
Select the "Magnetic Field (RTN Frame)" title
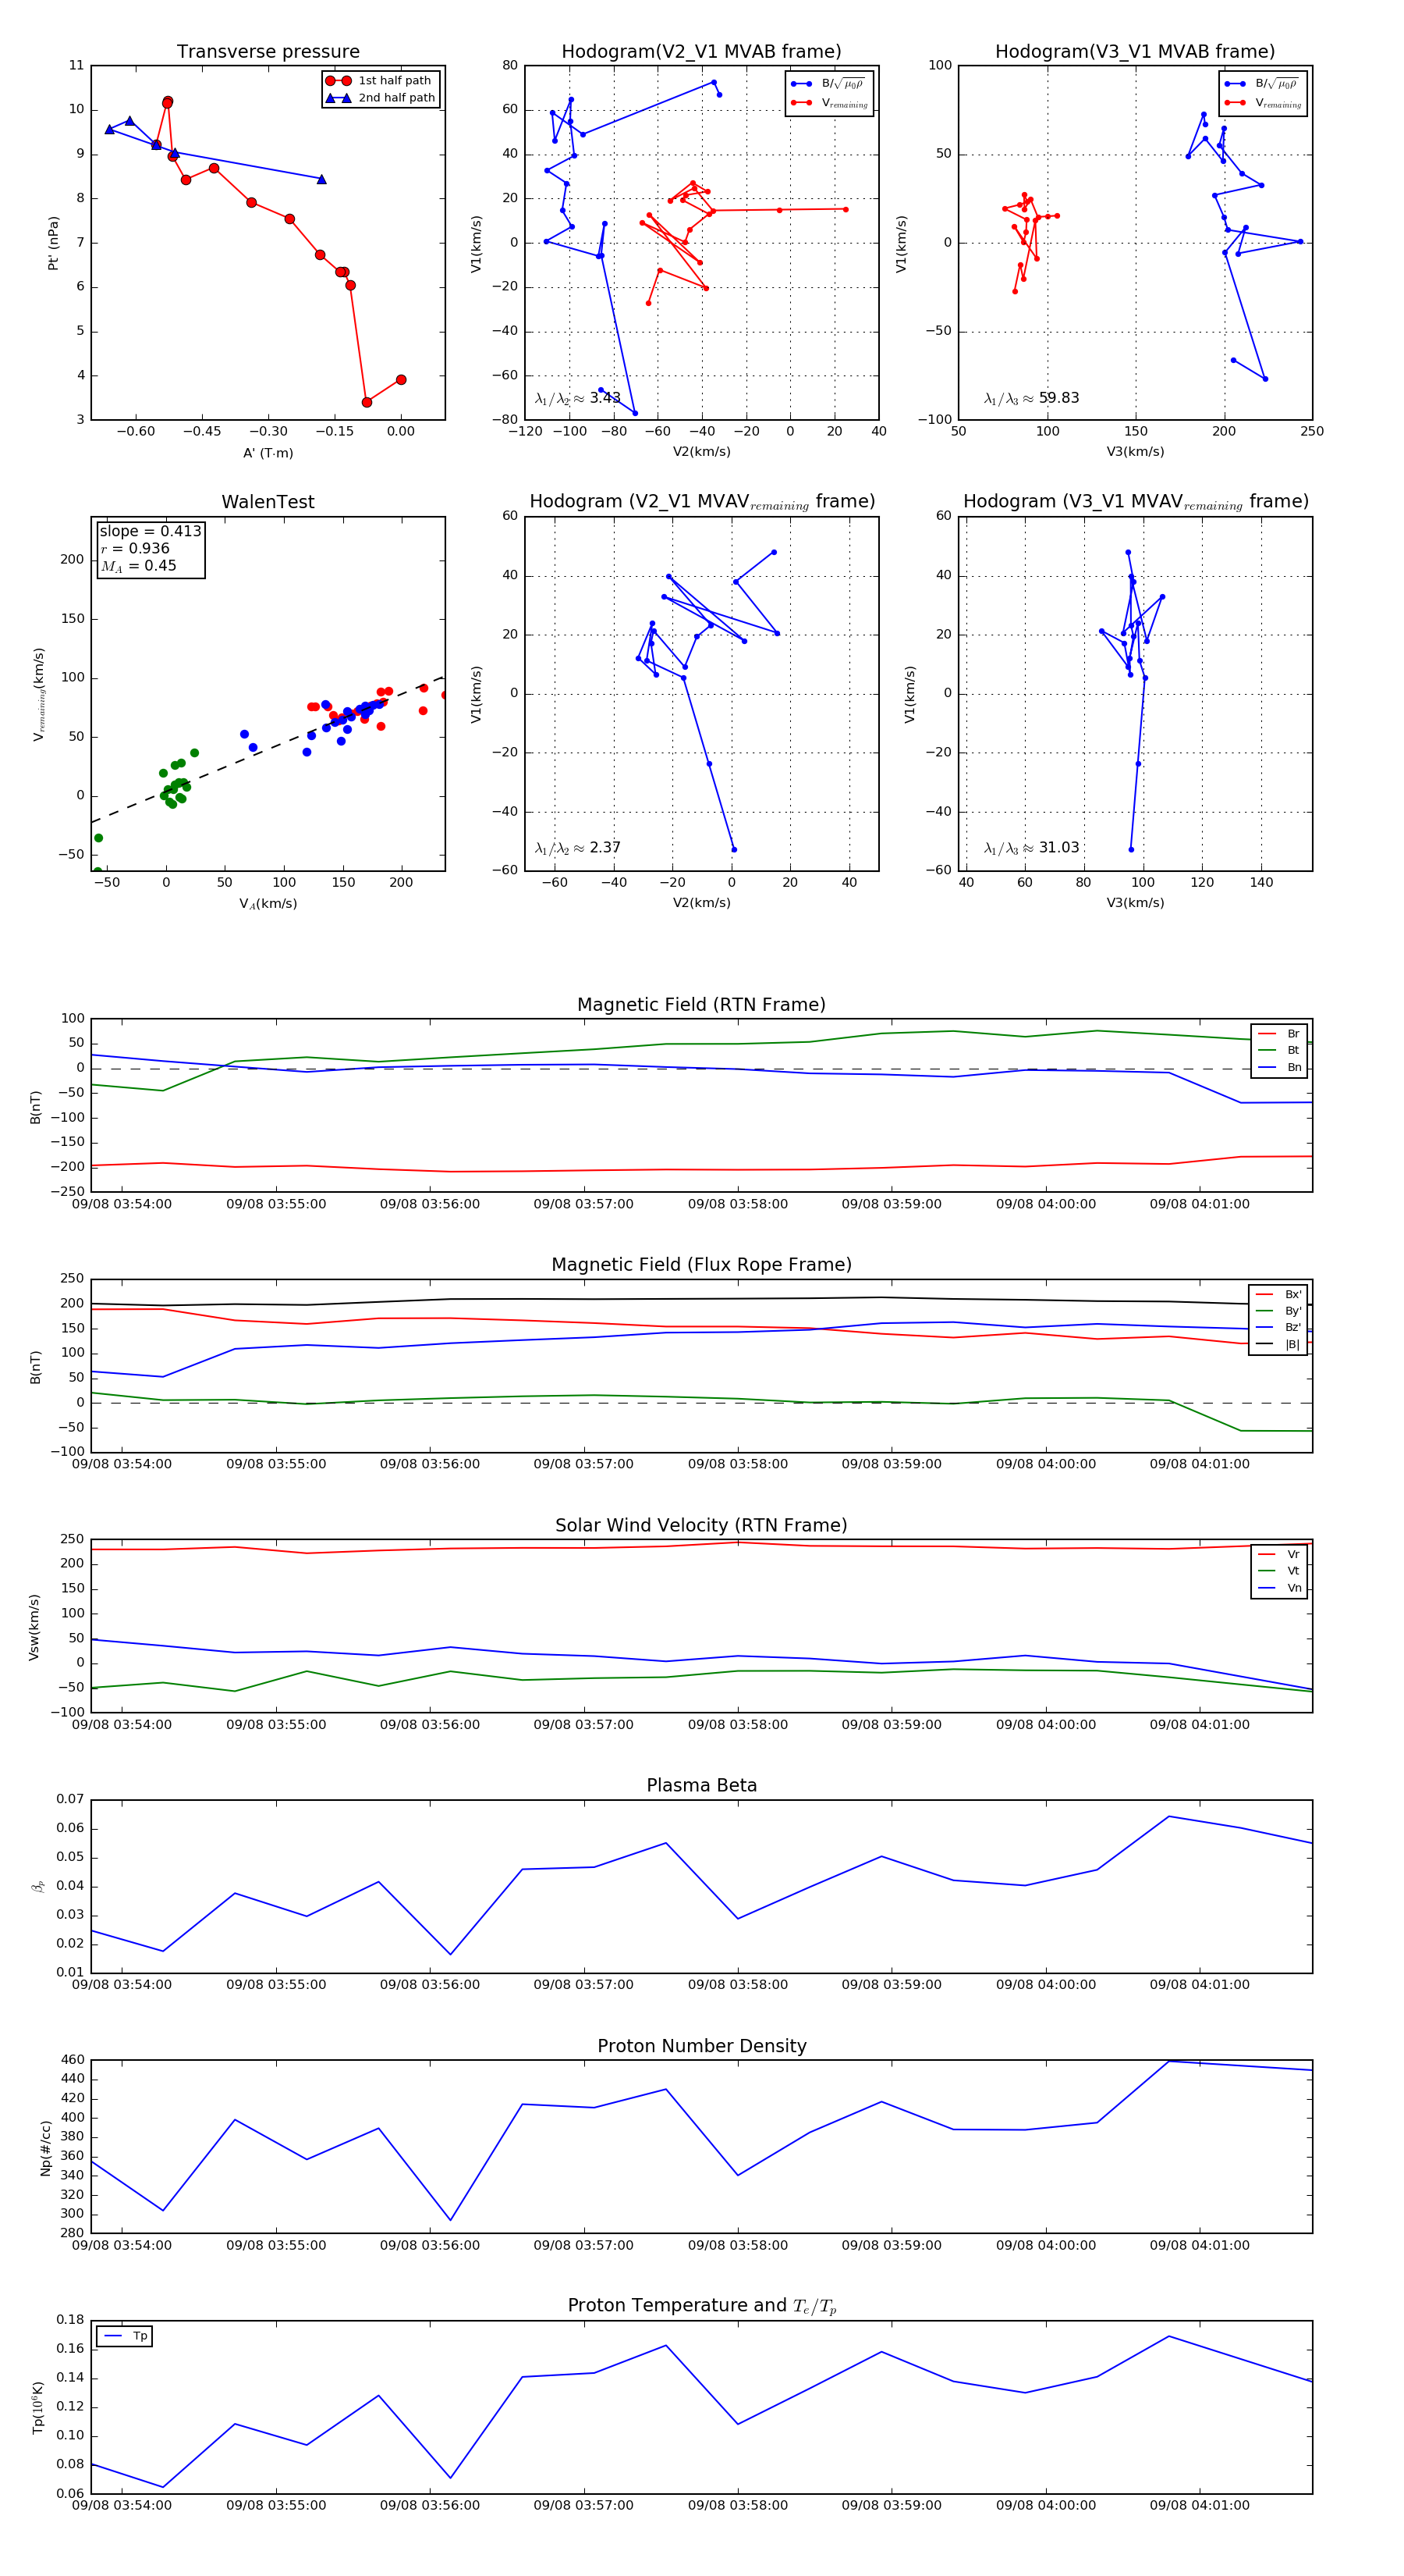pyautogui.click(x=701, y=1005)
